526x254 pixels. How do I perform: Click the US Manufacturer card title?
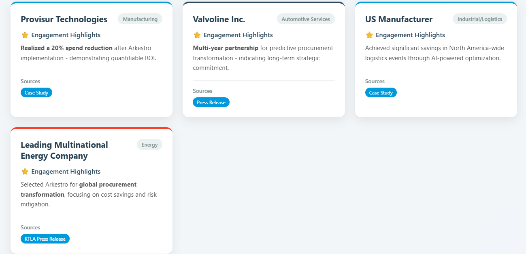point(399,19)
